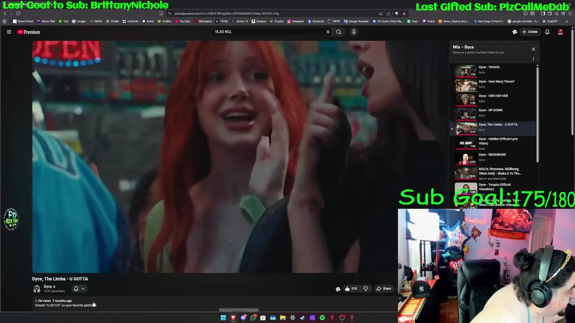Screen dimensions: 575x323
Task: Open the Dyce channel avatar
Action: click(x=37, y=288)
